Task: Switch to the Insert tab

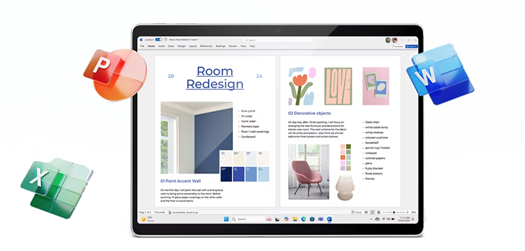Action: pyautogui.click(x=161, y=46)
